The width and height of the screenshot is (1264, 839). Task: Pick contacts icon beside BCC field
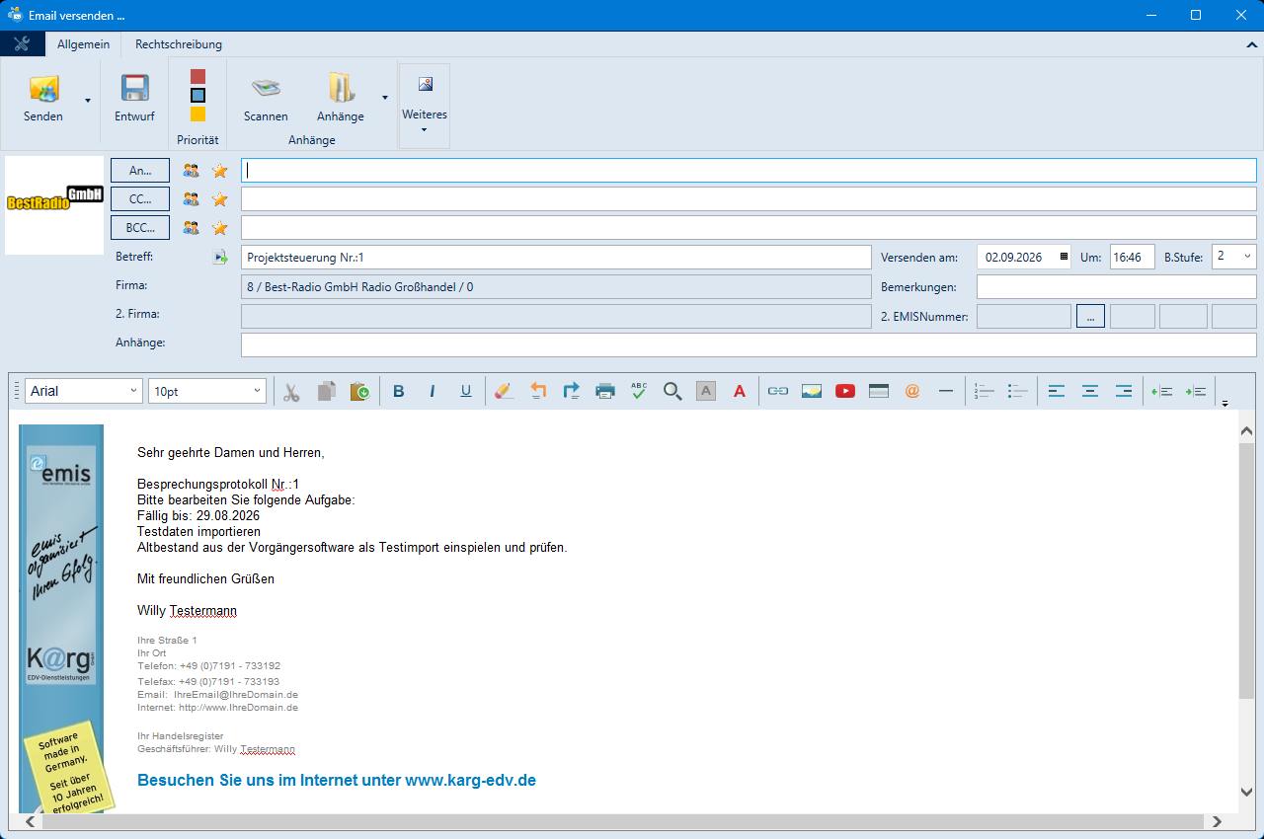pos(191,228)
